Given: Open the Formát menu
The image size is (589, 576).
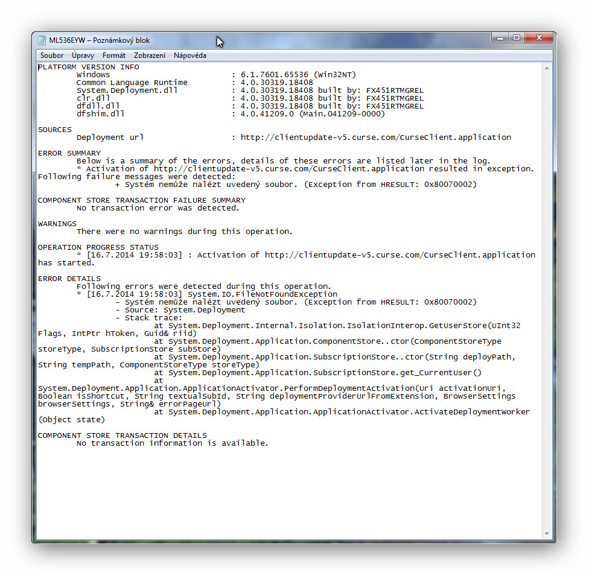Looking at the screenshot, I should coord(114,55).
